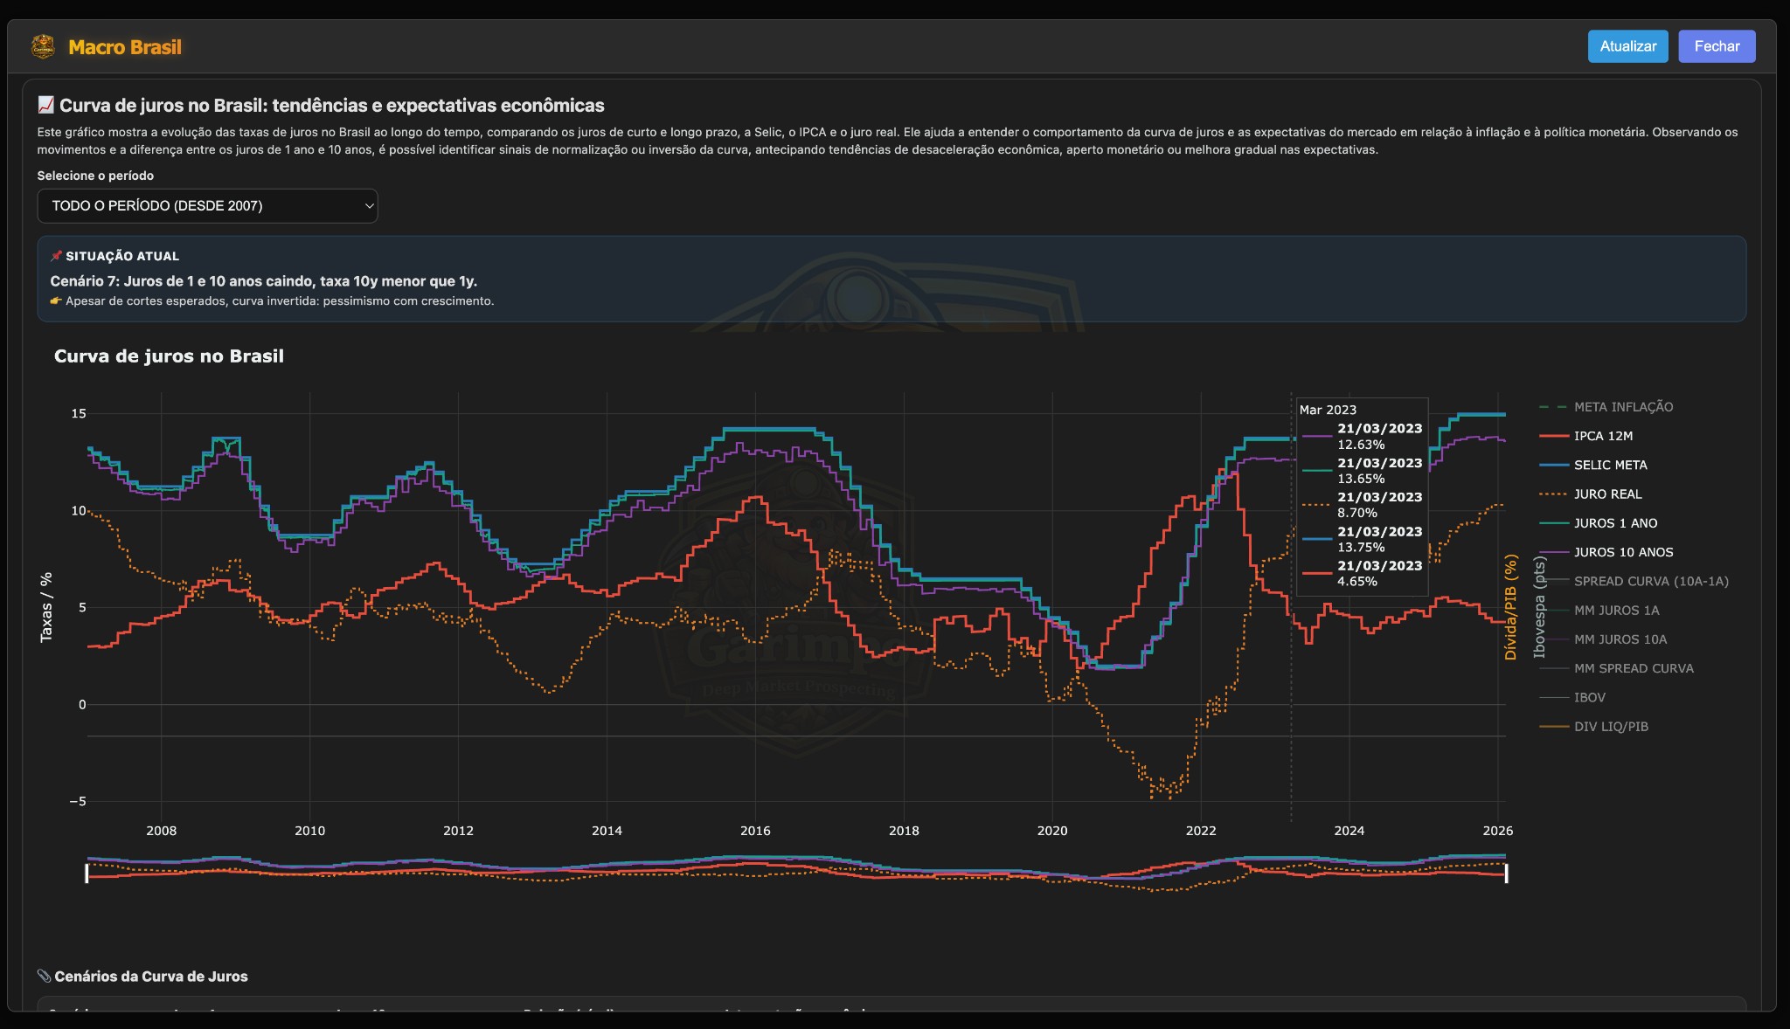Open the período selection dropdown

click(207, 206)
